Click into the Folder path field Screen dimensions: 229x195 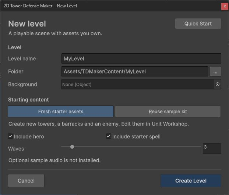coord(135,71)
